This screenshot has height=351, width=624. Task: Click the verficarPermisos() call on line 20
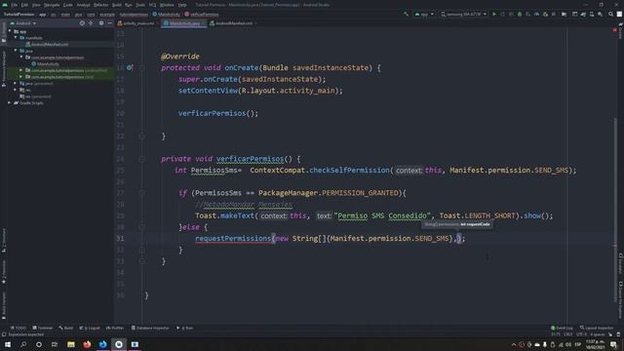pyautogui.click(x=218, y=113)
